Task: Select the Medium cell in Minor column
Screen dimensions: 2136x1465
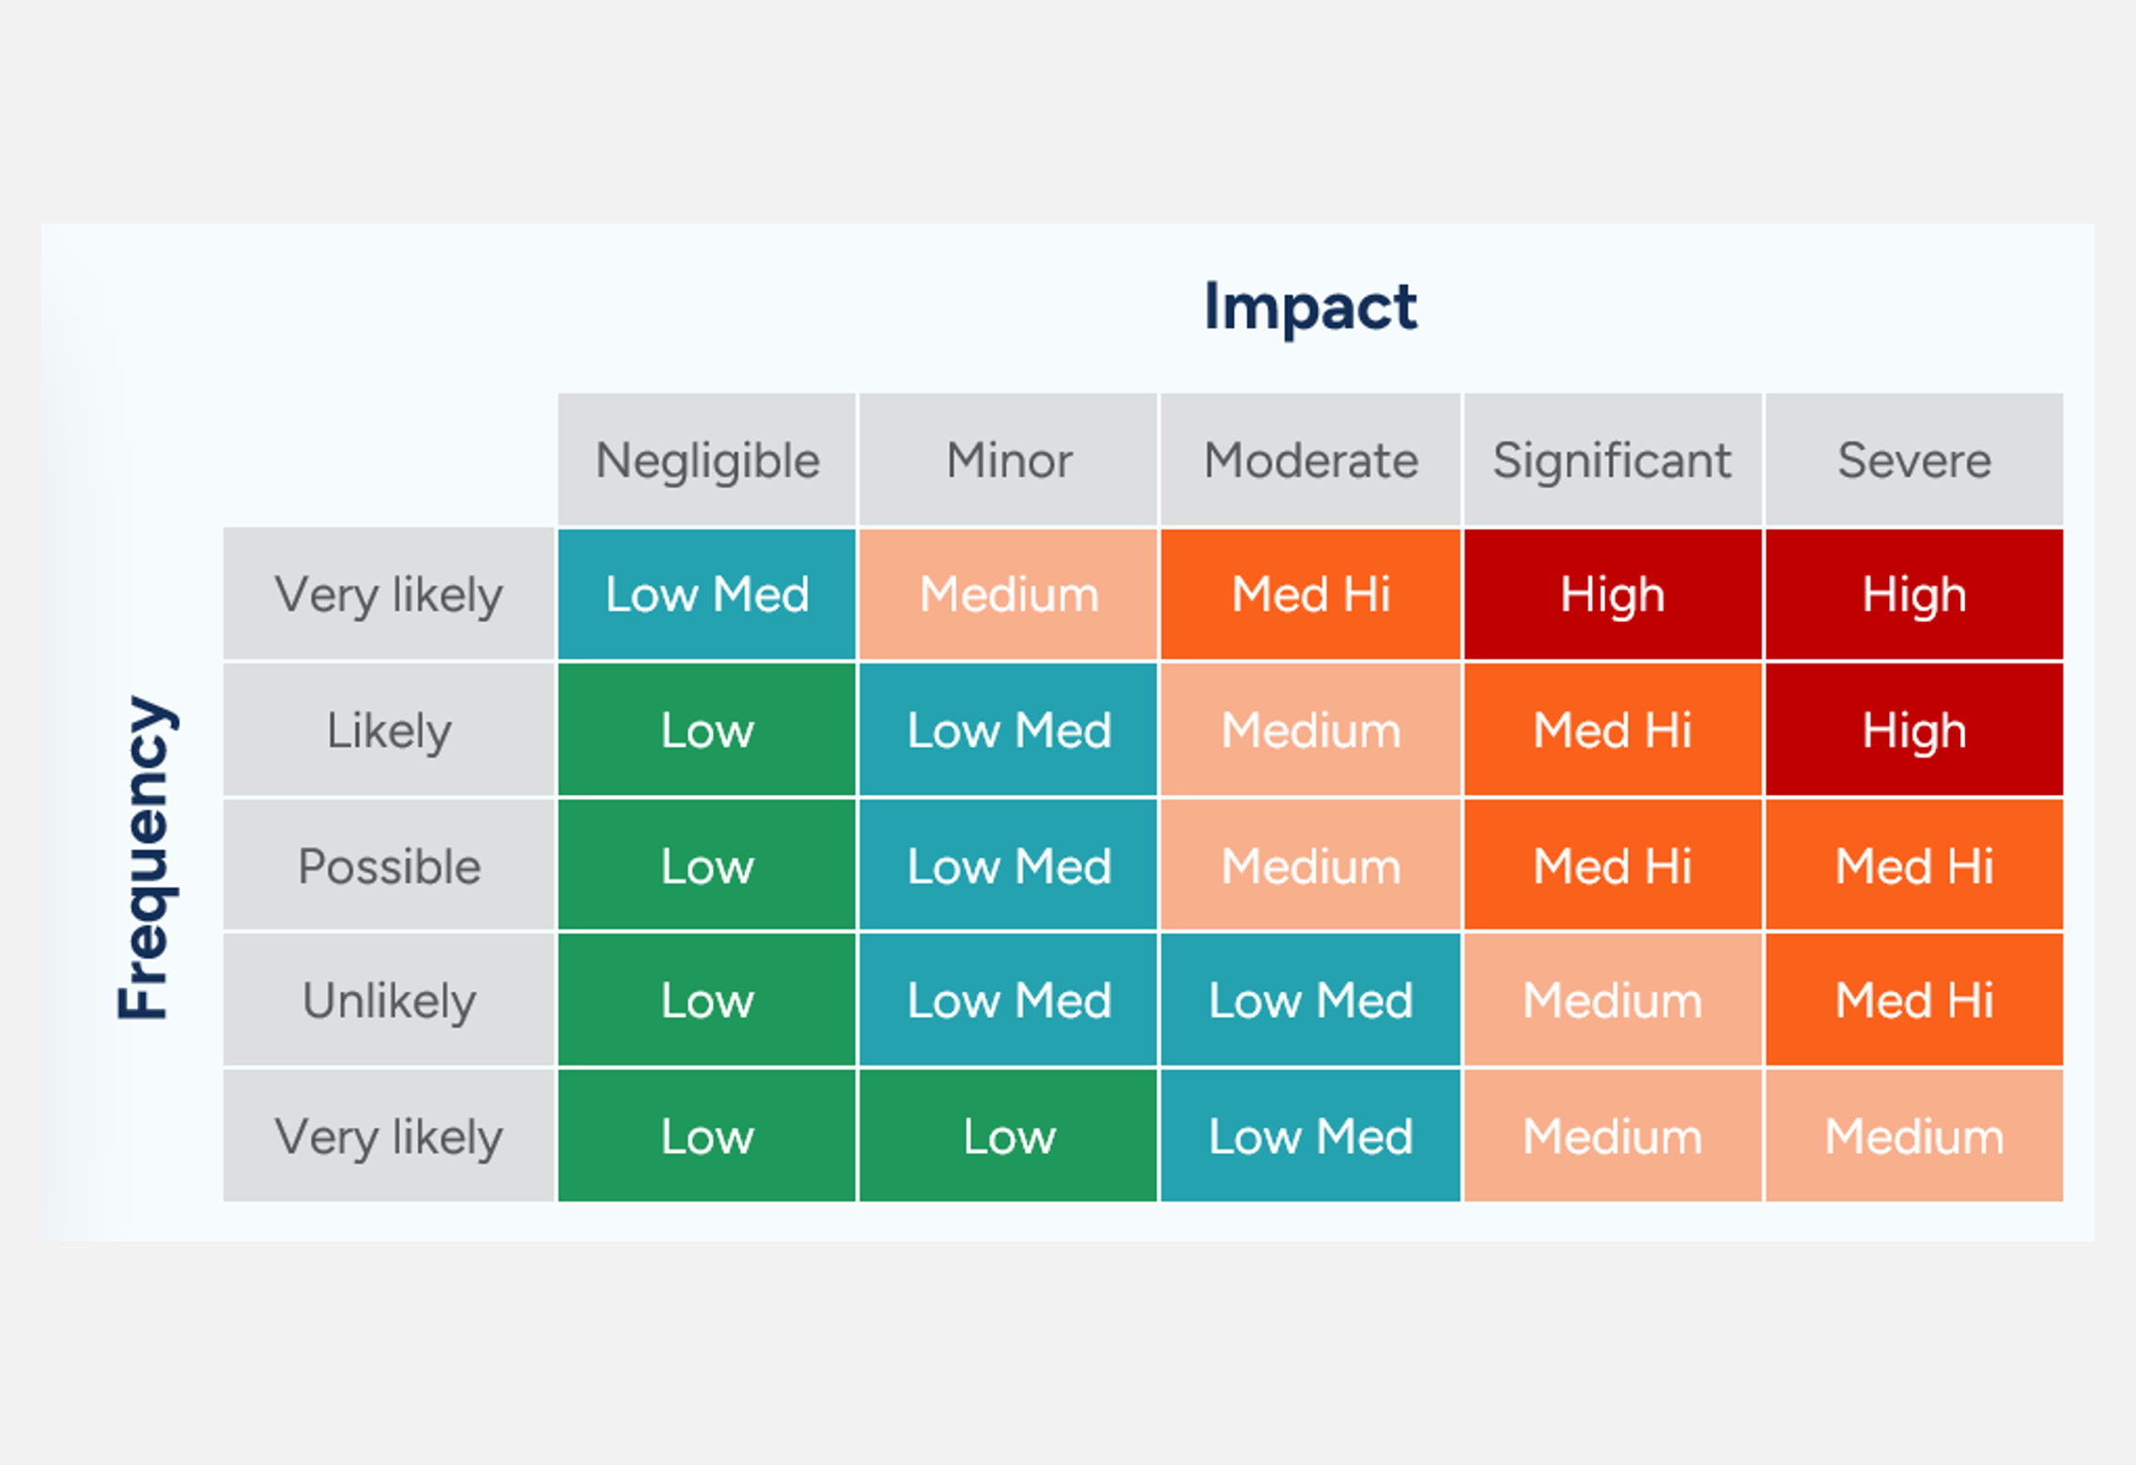Action: click(x=1008, y=595)
